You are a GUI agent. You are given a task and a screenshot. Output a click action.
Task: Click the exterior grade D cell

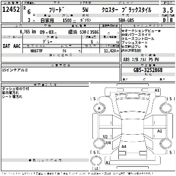pos(164,20)
